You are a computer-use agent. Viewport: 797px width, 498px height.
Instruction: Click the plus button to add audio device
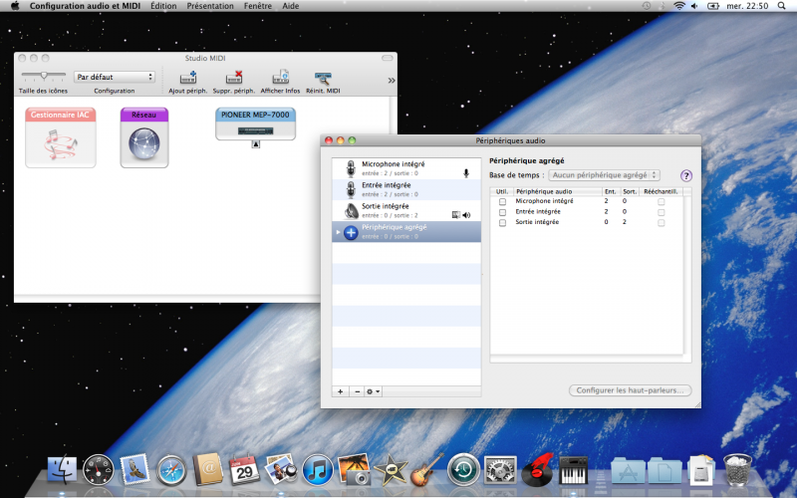pyautogui.click(x=341, y=392)
